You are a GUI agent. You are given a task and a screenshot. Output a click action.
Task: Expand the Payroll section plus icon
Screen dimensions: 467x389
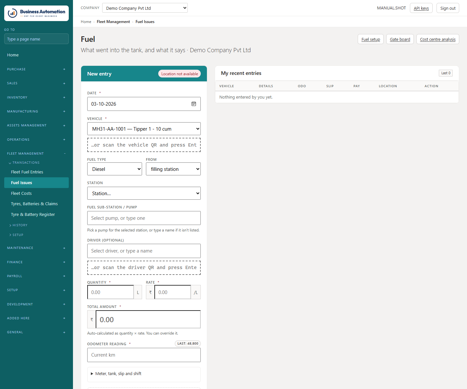[x=64, y=276]
